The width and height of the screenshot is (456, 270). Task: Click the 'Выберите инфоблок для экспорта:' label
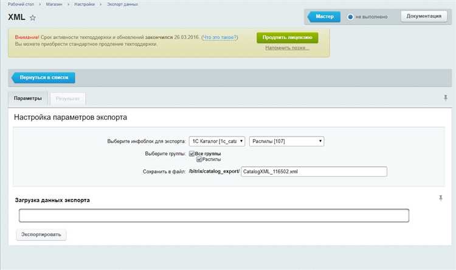point(147,142)
